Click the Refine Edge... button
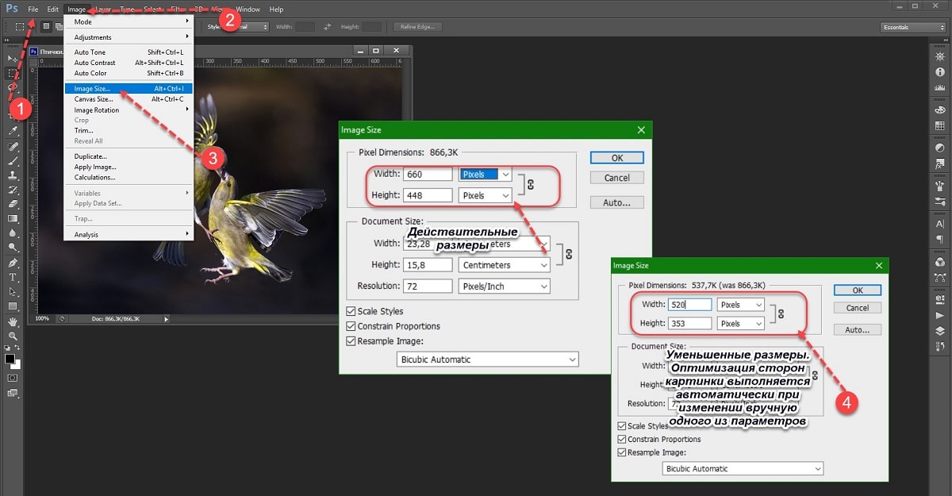Viewport: 952px width, 496px height. (x=418, y=27)
